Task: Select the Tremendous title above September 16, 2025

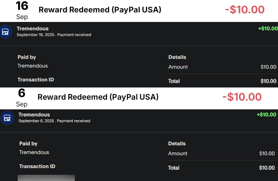Action: click(x=33, y=29)
